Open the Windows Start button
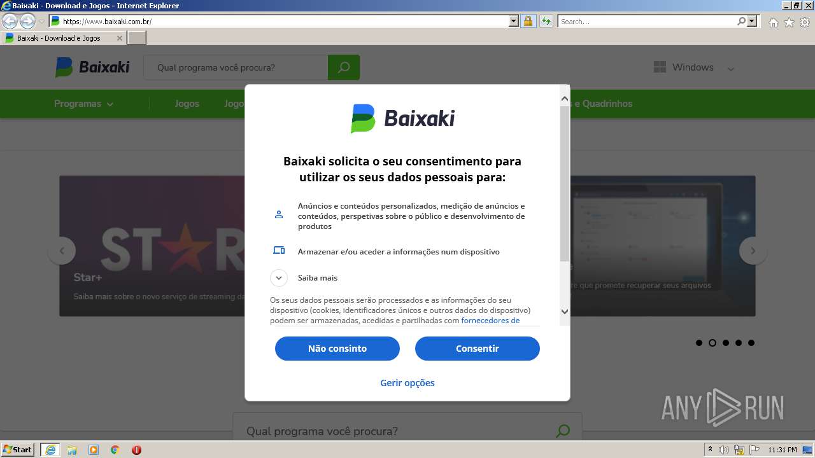The height and width of the screenshot is (458, 815). point(18,450)
